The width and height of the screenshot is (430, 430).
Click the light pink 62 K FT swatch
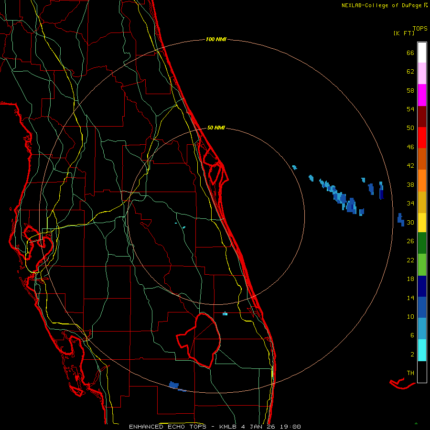(x=422, y=74)
